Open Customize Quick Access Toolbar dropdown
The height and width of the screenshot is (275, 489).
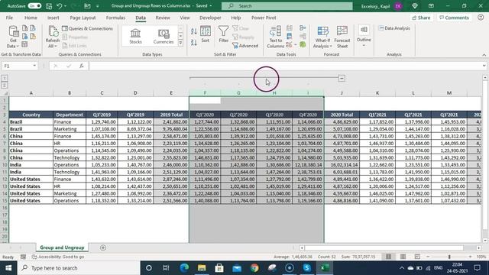click(98, 6)
